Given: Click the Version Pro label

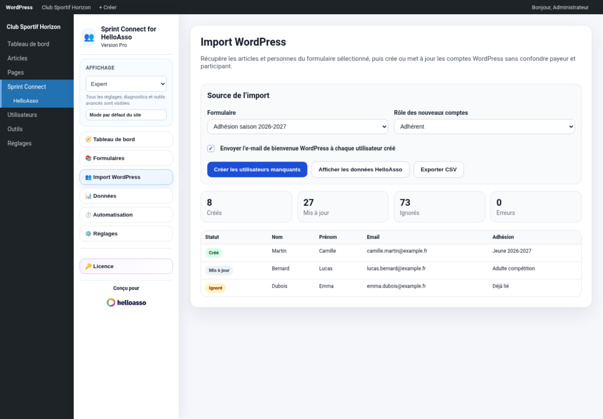Looking at the screenshot, I should click(x=114, y=45).
